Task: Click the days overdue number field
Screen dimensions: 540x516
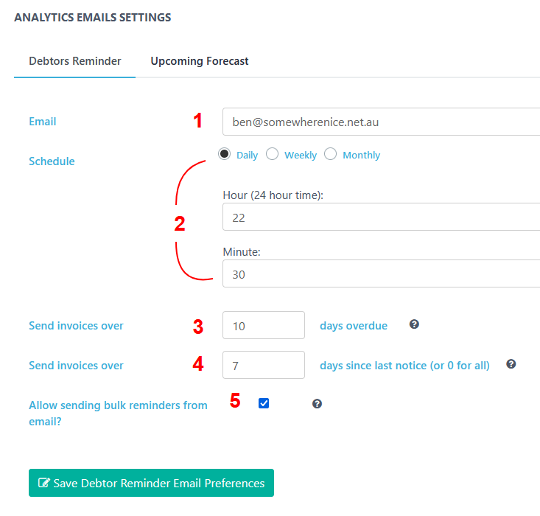Action: (x=264, y=325)
